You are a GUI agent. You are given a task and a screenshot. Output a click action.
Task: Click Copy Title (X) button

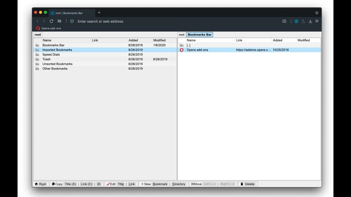tap(70, 184)
